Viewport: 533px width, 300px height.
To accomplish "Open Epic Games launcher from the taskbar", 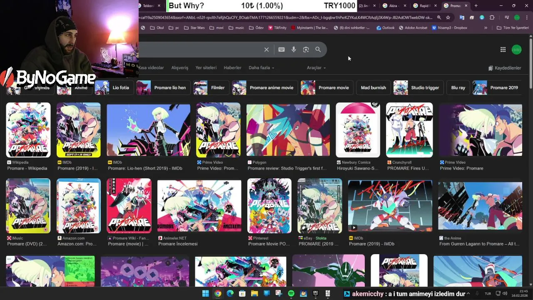I will point(316,294).
